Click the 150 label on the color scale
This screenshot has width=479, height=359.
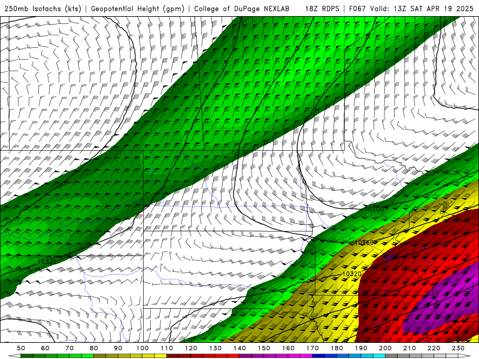(264, 348)
